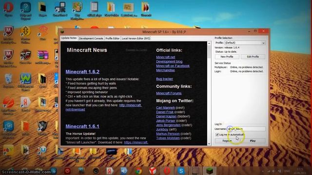Open the Help and Support desktop icon

tap(26, 8)
